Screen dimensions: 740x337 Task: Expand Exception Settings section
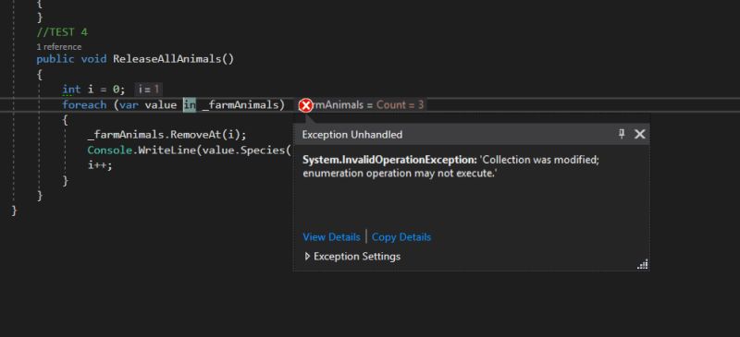(x=352, y=257)
